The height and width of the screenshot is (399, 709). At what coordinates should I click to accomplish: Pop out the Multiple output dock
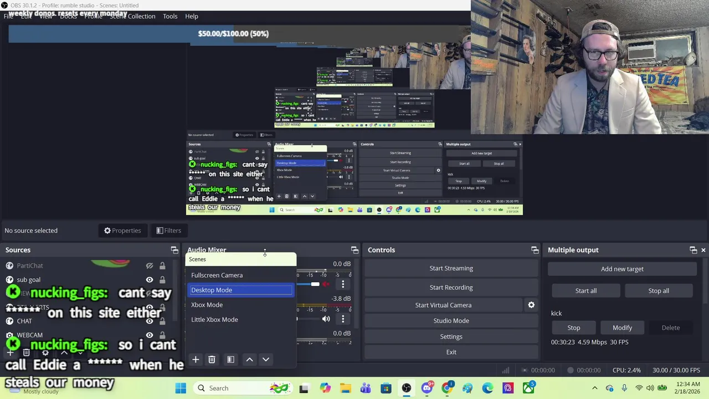tap(693, 250)
